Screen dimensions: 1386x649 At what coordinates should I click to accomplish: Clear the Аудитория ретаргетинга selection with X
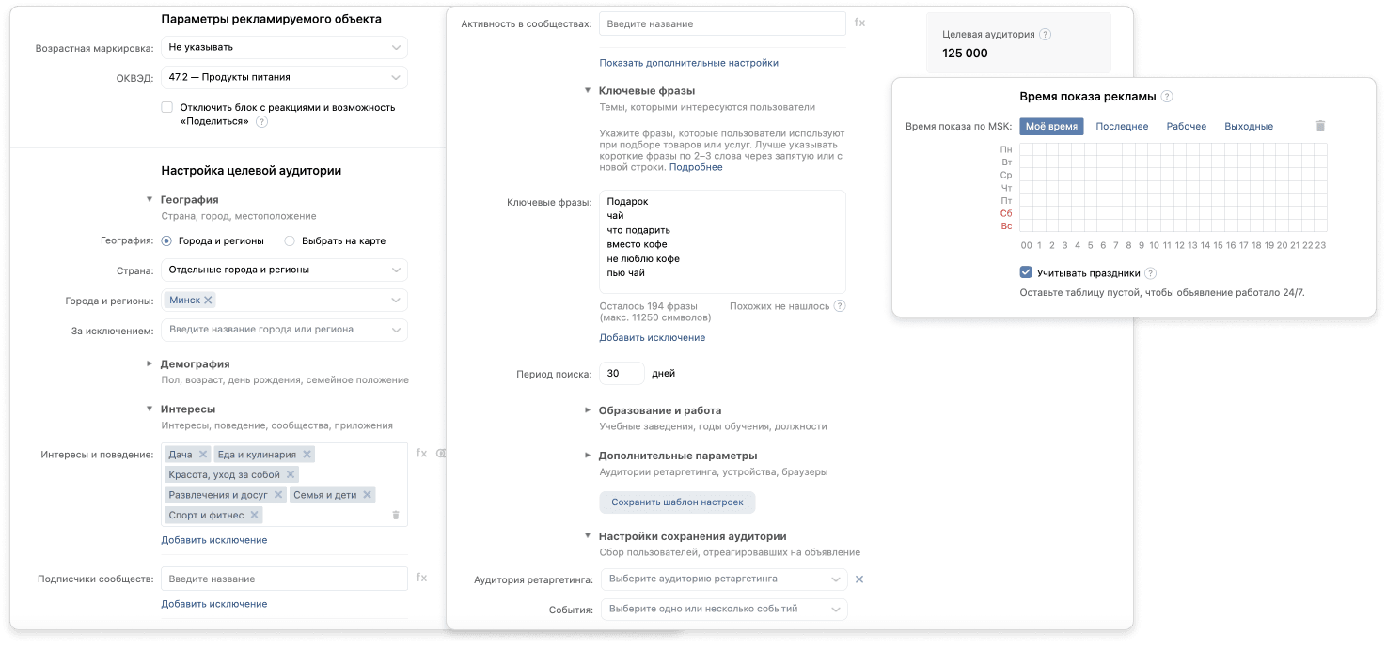click(x=859, y=579)
